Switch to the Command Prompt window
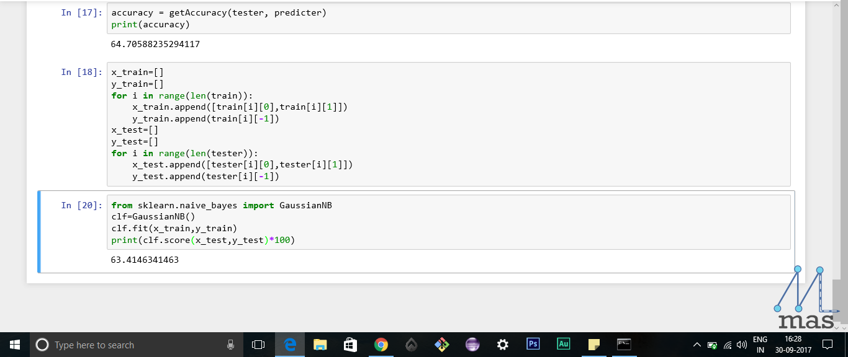 point(624,345)
